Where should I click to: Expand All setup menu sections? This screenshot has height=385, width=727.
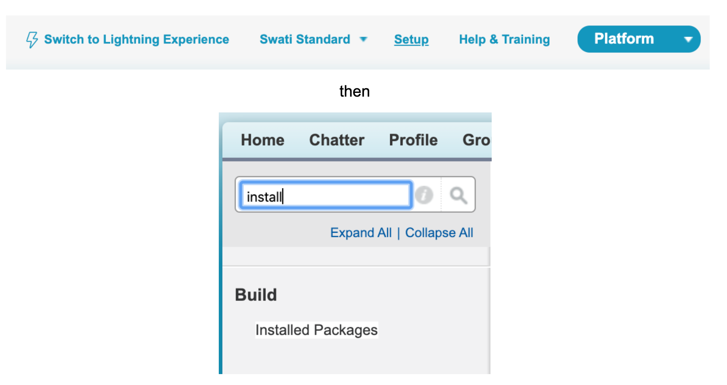pyautogui.click(x=361, y=233)
